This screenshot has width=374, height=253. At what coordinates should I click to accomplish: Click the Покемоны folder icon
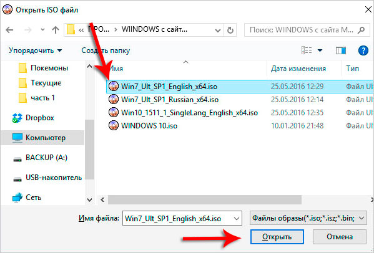pos(22,68)
